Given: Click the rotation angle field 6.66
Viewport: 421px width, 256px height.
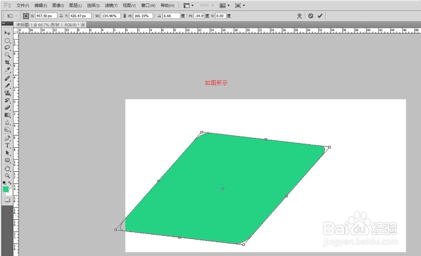Looking at the screenshot, I should [171, 16].
